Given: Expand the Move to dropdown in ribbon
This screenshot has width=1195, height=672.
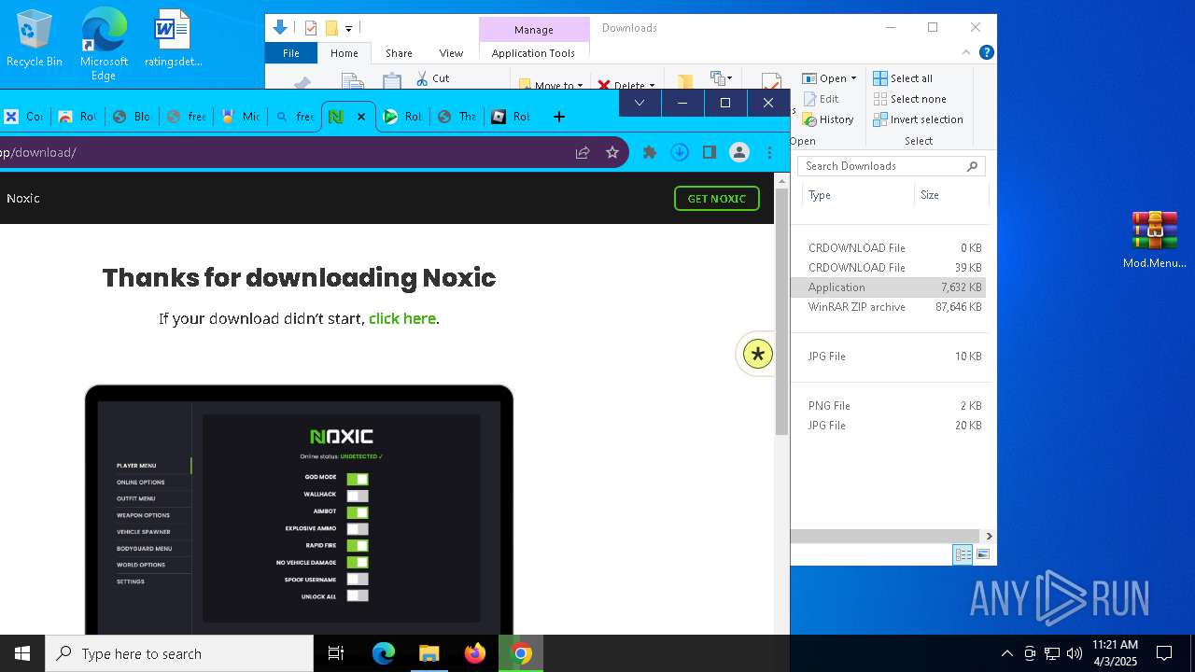Looking at the screenshot, I should pyautogui.click(x=580, y=85).
